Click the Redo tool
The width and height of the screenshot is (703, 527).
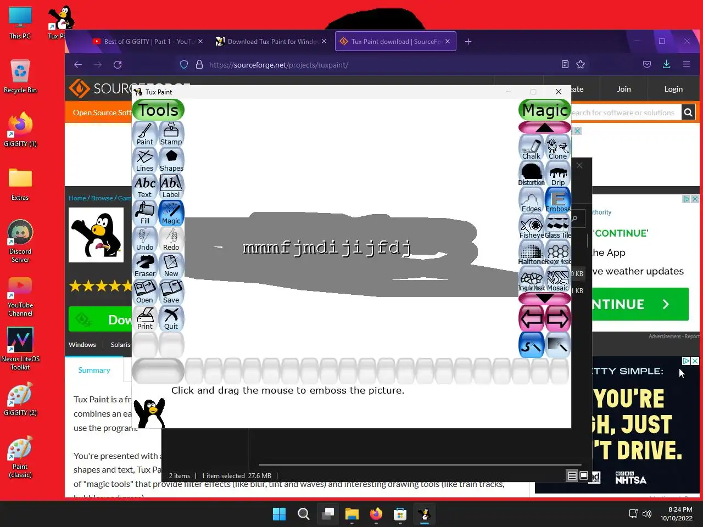coord(171,239)
